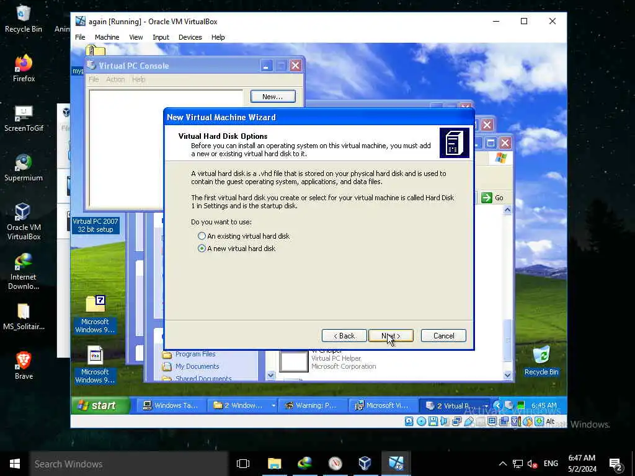Select 'An existing virtual hard disk' option
Image resolution: width=635 pixels, height=476 pixels.
click(244, 236)
